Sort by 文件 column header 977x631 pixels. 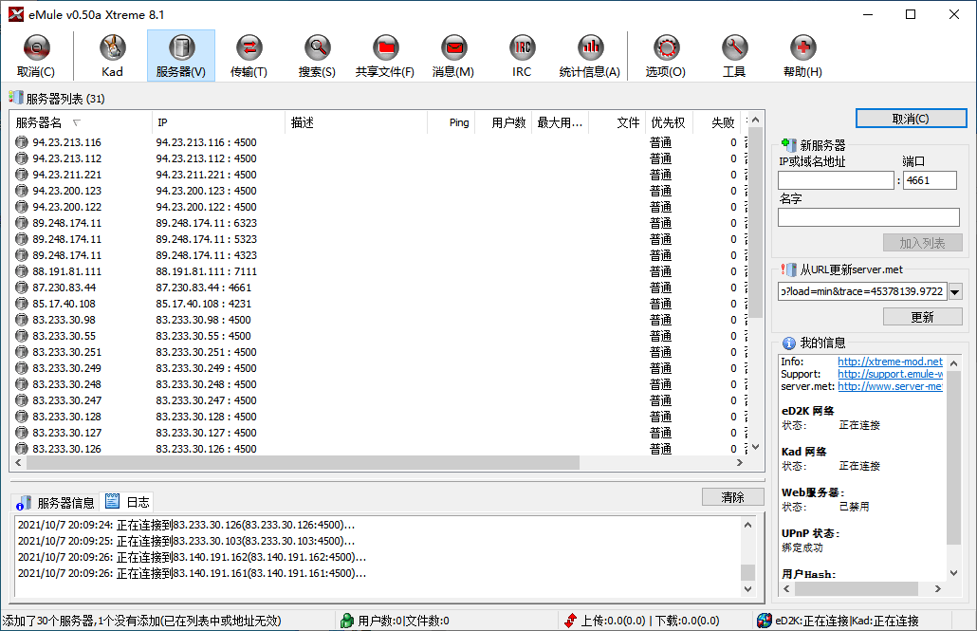click(x=617, y=122)
